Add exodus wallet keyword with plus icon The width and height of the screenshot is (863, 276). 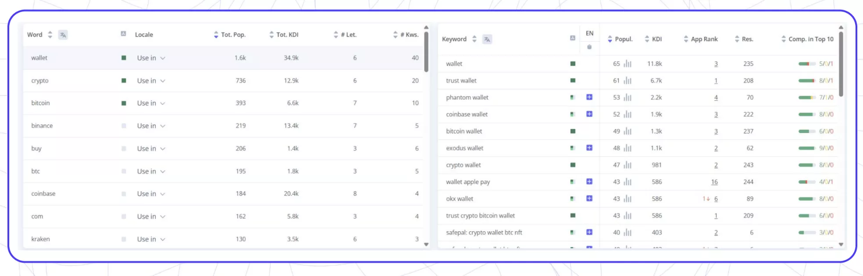coord(589,148)
